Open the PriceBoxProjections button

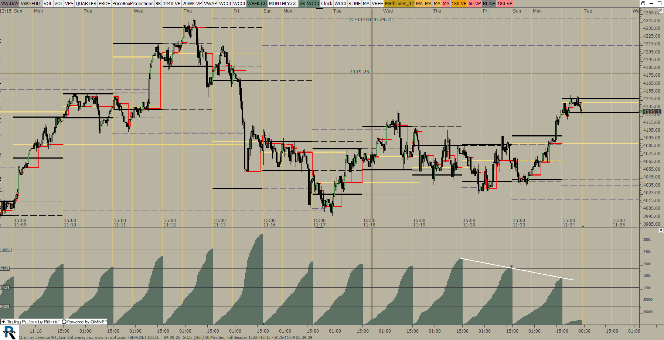133,3
